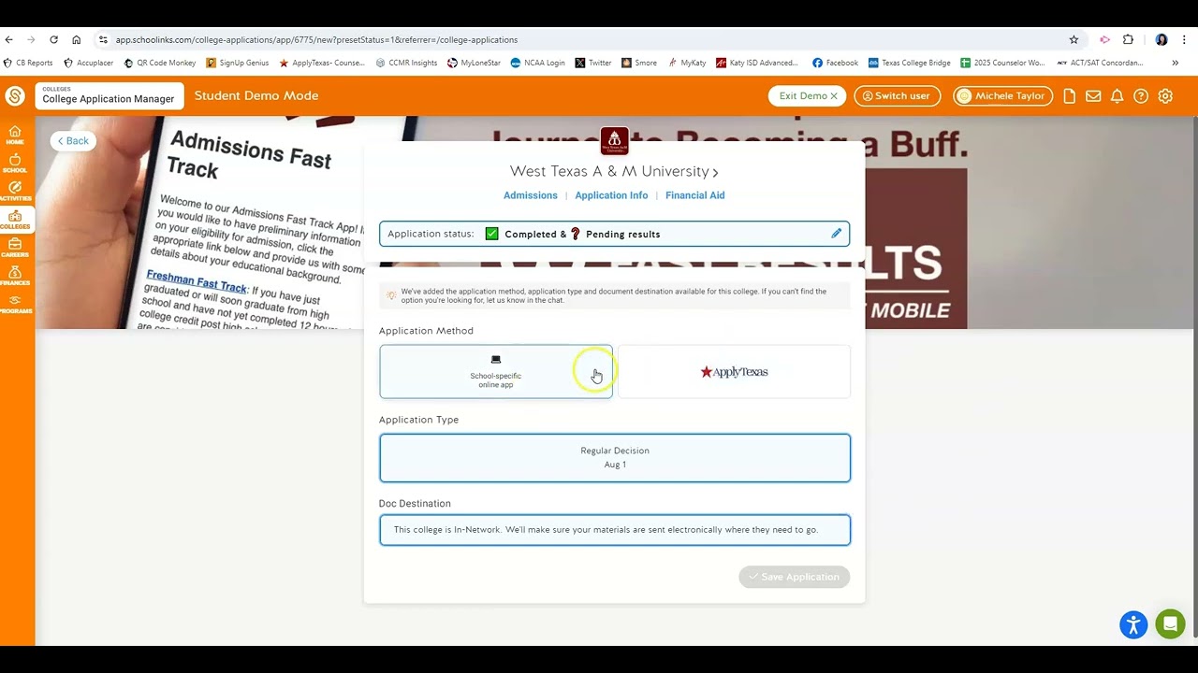Open the MyLoneStar bookmark

[x=474, y=63]
